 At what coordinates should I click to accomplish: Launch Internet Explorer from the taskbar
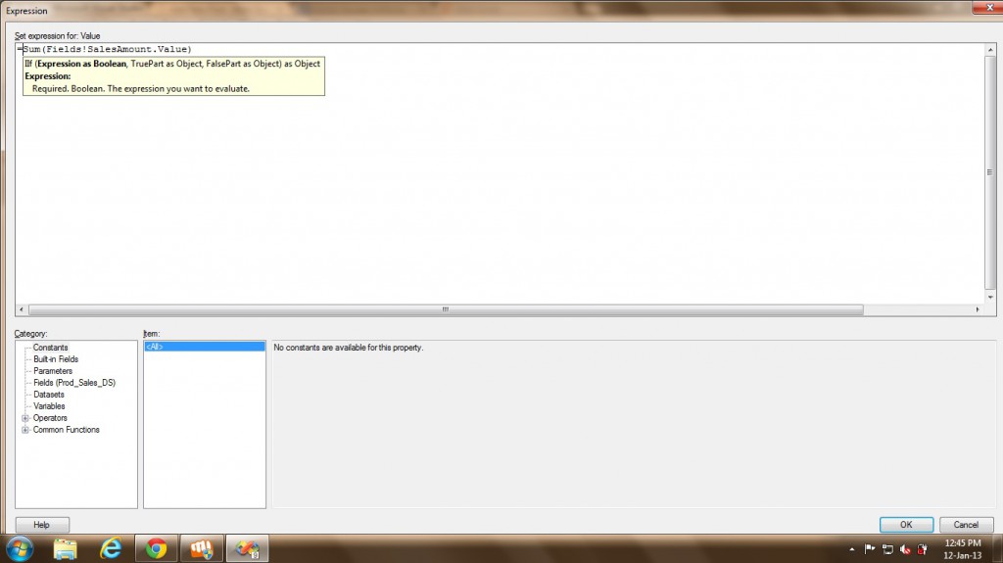[x=111, y=548]
